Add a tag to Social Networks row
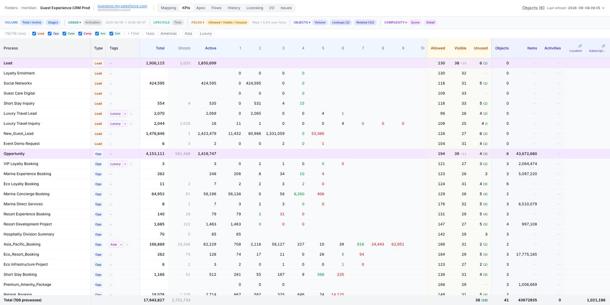Viewport: 610px width, 305px height. point(111,83)
